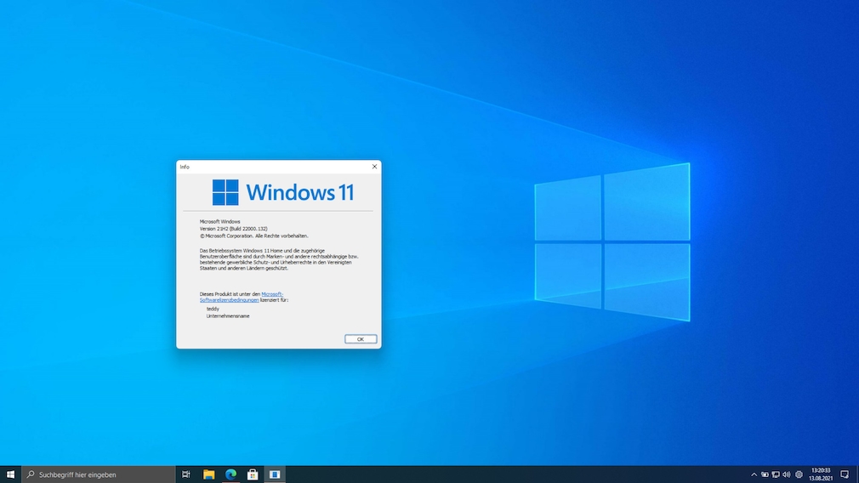Click the Info dialog title bar text
Viewport: 859px width, 483px height.
[185, 167]
